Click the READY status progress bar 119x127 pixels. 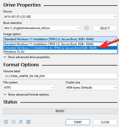tap(60, 111)
